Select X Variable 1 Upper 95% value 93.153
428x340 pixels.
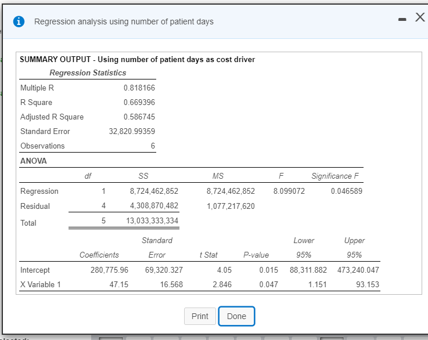[368, 284]
